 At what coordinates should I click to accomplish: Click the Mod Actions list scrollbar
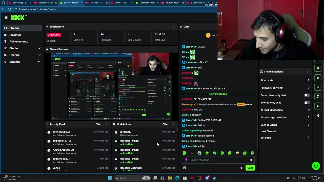pos(177,130)
